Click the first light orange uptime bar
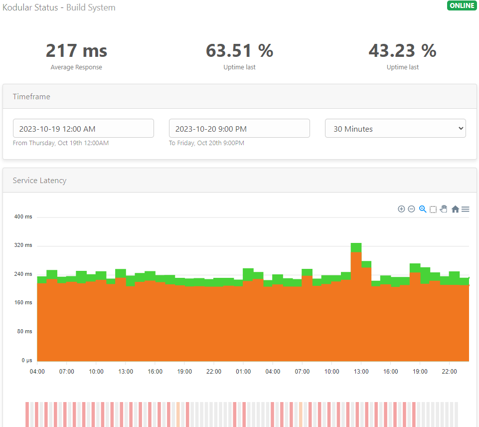 click(x=178, y=414)
